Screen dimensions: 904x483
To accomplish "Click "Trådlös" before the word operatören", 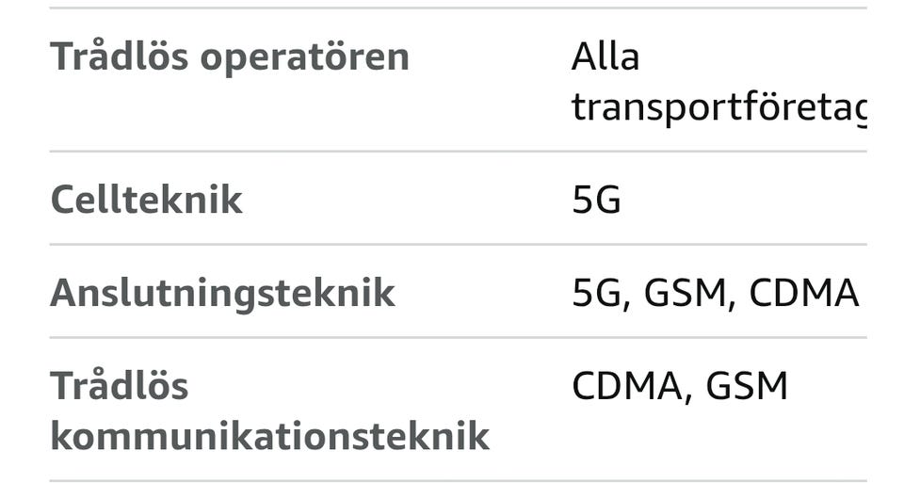I will tap(119, 57).
